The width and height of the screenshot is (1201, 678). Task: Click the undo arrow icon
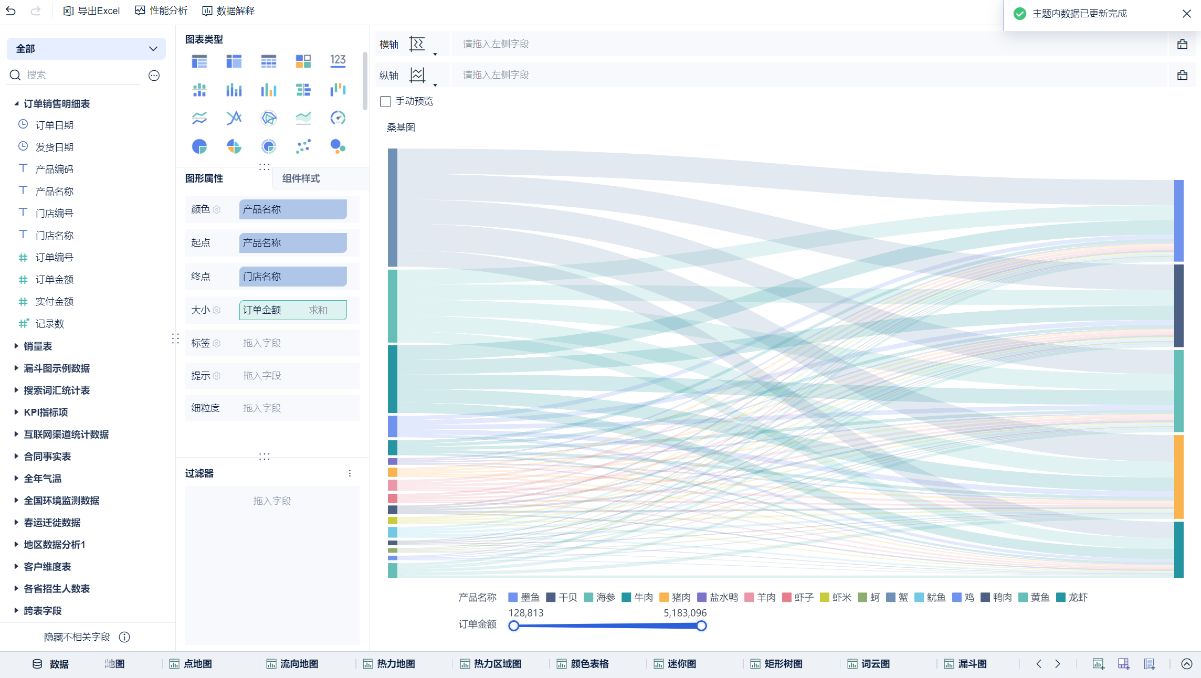(11, 11)
